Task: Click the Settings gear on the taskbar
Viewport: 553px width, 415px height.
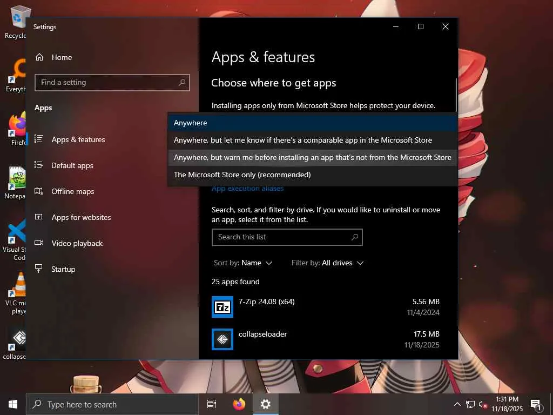Action: (266, 404)
